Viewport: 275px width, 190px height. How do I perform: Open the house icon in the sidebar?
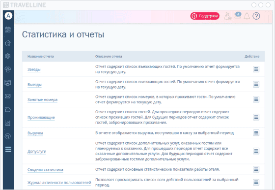click(x=8, y=43)
